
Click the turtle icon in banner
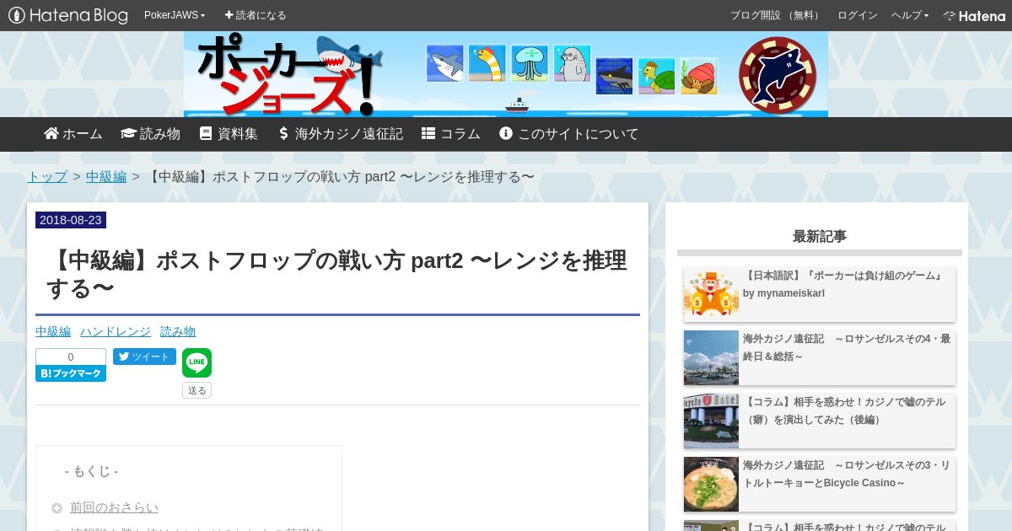coord(656,76)
